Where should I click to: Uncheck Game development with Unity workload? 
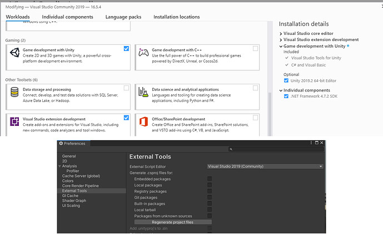[126, 48]
